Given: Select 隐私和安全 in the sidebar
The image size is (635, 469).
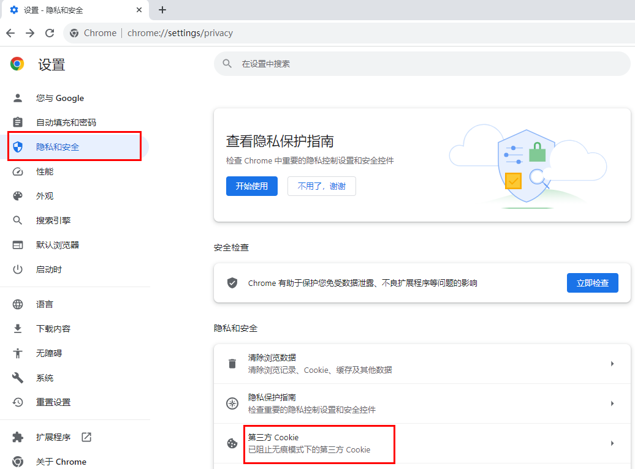Looking at the screenshot, I should [75, 146].
